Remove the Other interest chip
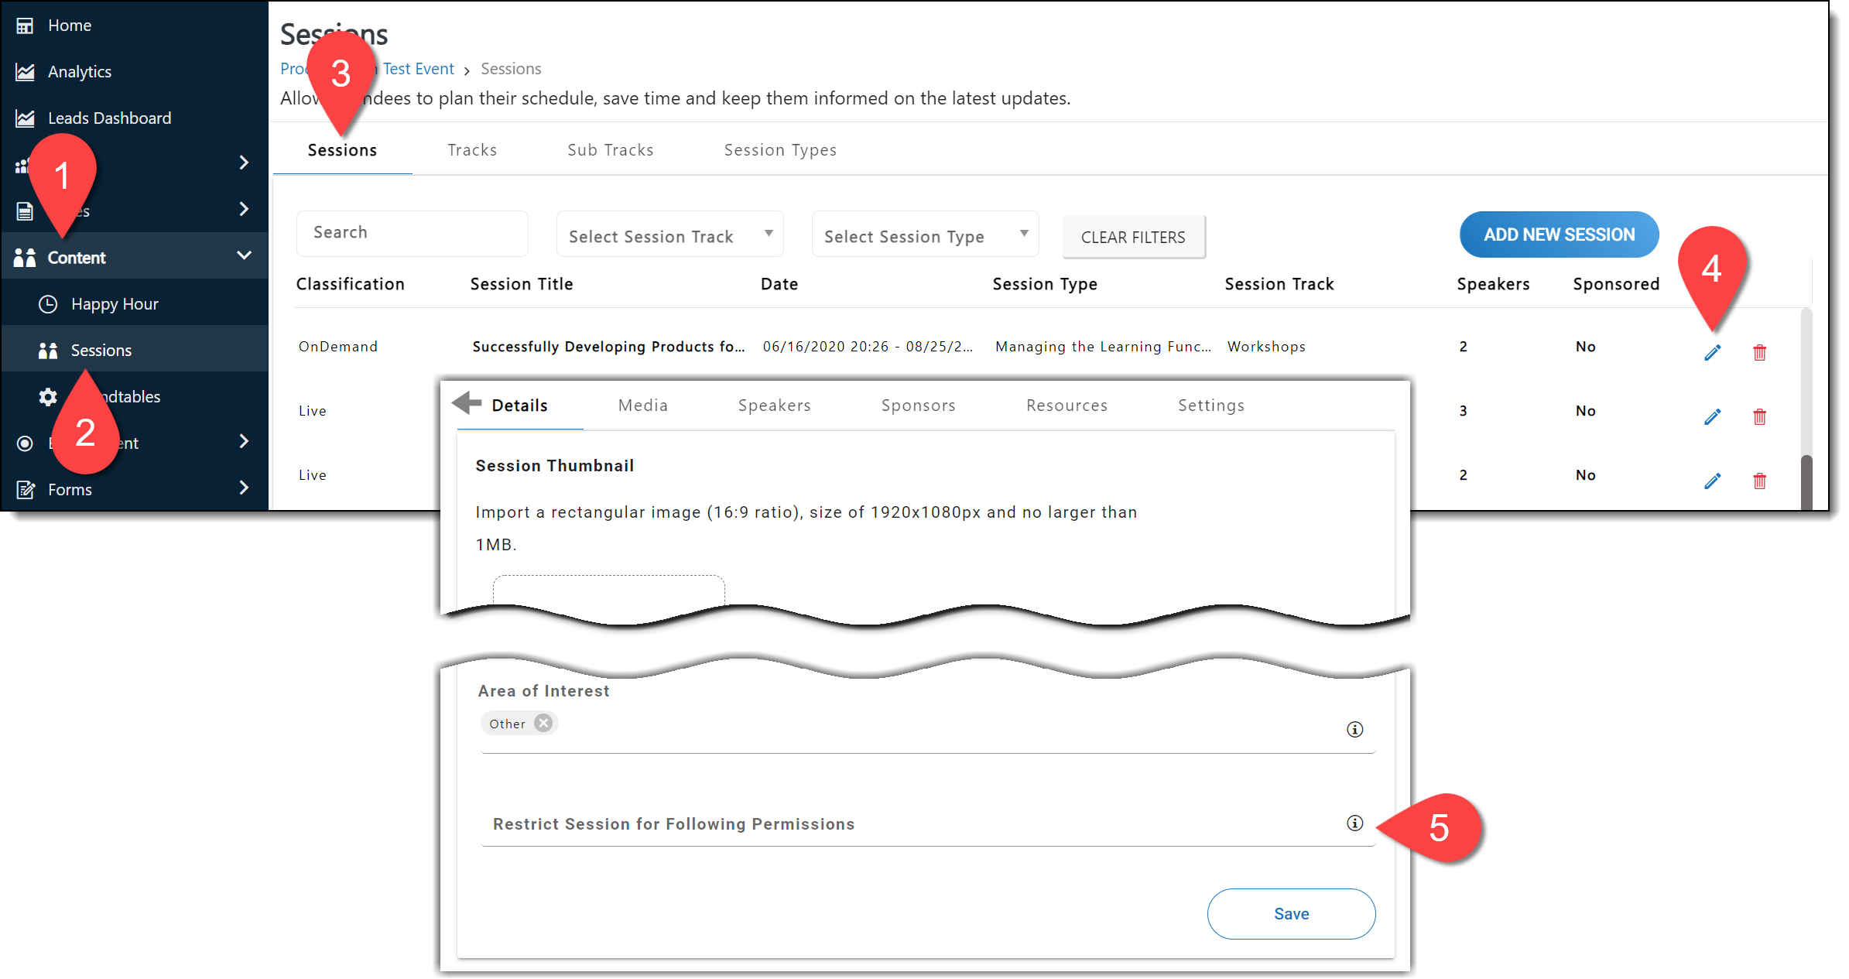This screenshot has width=1849, height=979. pyautogui.click(x=544, y=723)
